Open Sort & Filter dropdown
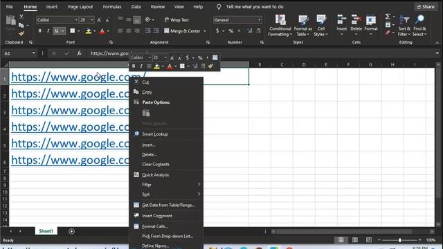 tap(404, 26)
